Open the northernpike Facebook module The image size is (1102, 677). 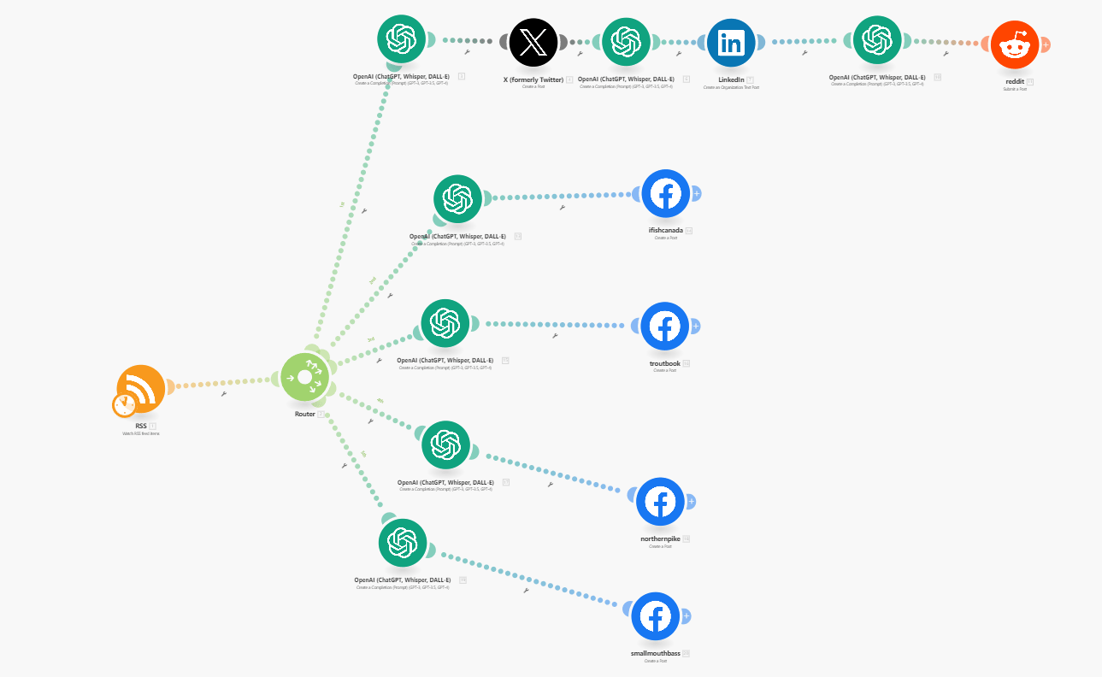pyautogui.click(x=660, y=502)
